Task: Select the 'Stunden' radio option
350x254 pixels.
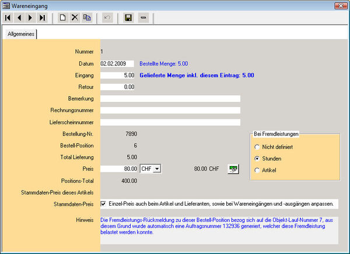Action: [x=257, y=158]
